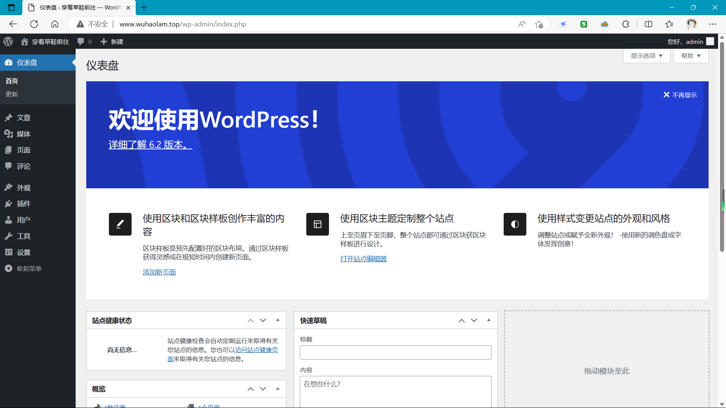Open the 评论 comments sidebar icon
Screen dimensions: 726x408
[9, 166]
